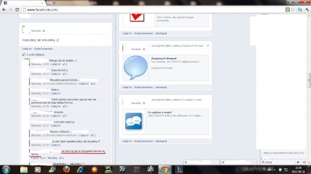Click into the address bar showing facebook.com
This screenshot has height=174, width=311.
(x=153, y=10)
